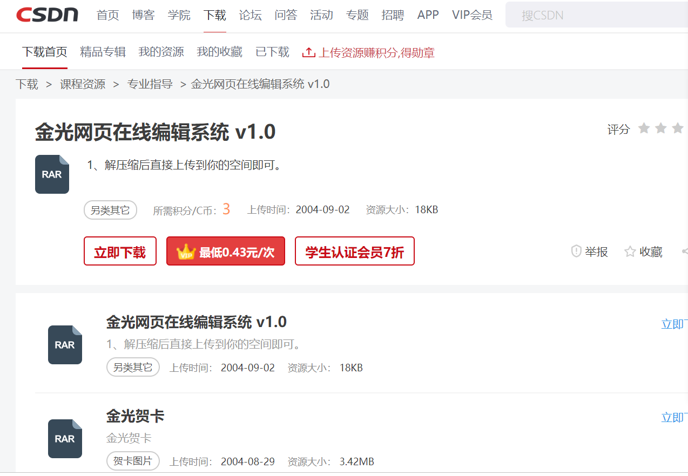Image resolution: width=688 pixels, height=476 pixels.
Task: Click the first star next to 评分
Action: [644, 128]
